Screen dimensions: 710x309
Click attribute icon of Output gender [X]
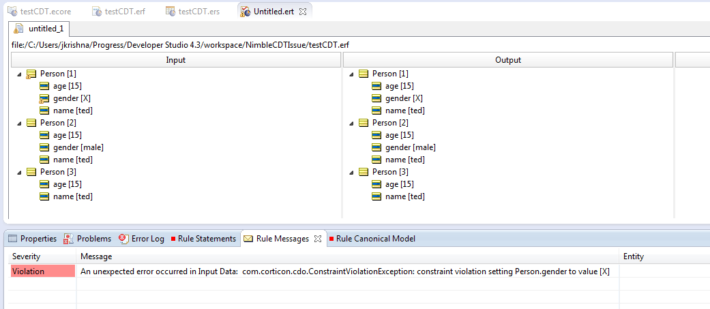(376, 98)
